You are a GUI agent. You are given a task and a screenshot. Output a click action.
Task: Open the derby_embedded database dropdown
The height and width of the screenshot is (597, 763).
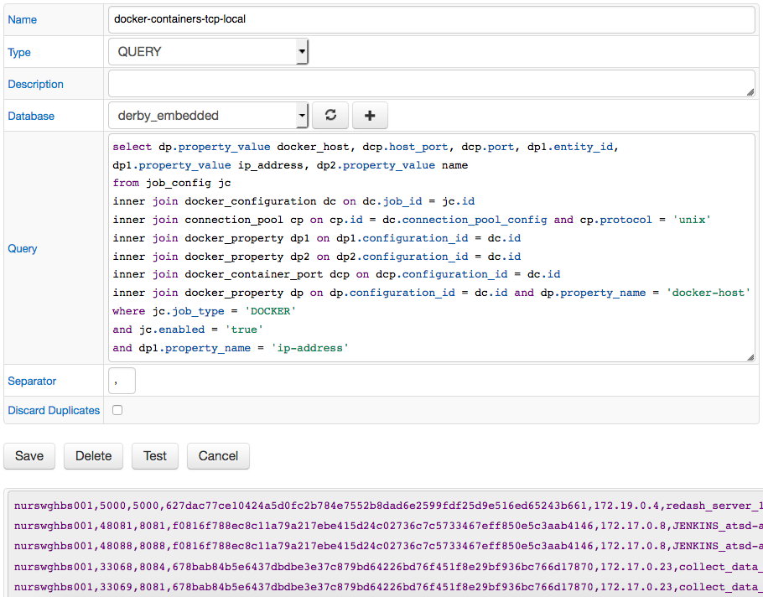208,116
